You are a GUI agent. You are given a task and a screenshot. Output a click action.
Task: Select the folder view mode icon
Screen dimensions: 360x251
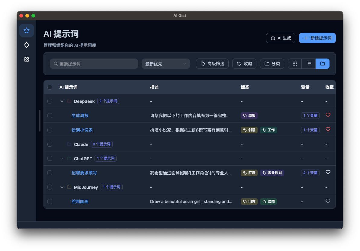322,64
